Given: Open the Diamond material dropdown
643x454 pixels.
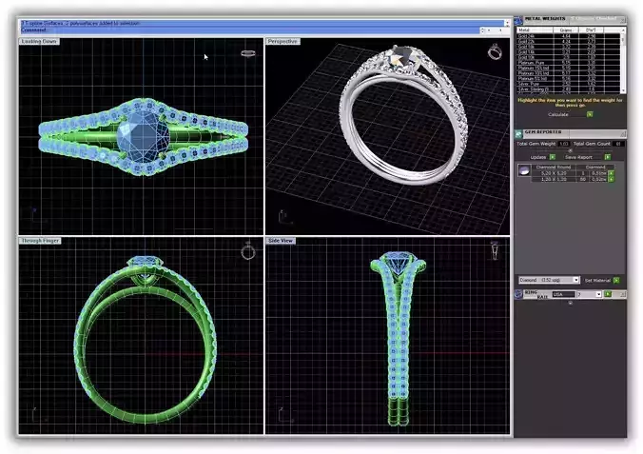Looking at the screenshot, I should pyautogui.click(x=576, y=280).
